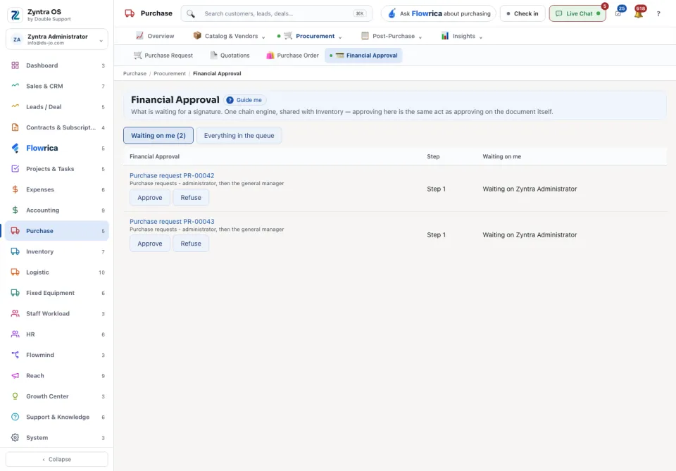This screenshot has width=676, height=471.
Task: Expand the Catalog & Vendors menu
Action: point(229,36)
